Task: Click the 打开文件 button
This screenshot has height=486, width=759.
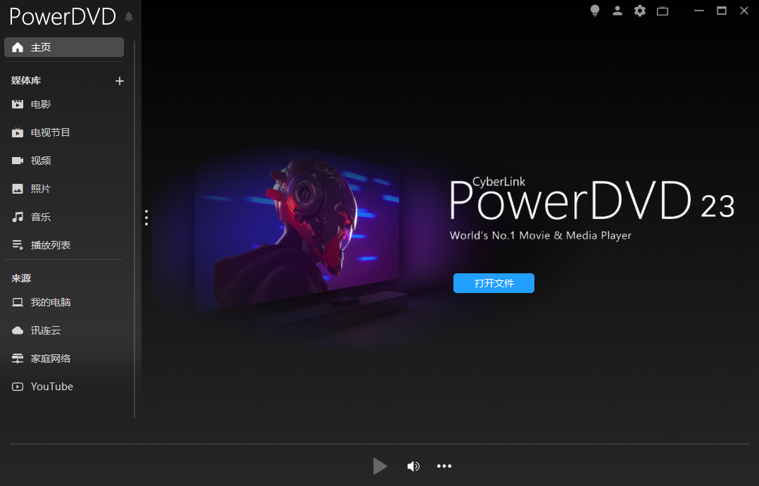Action: pos(494,283)
